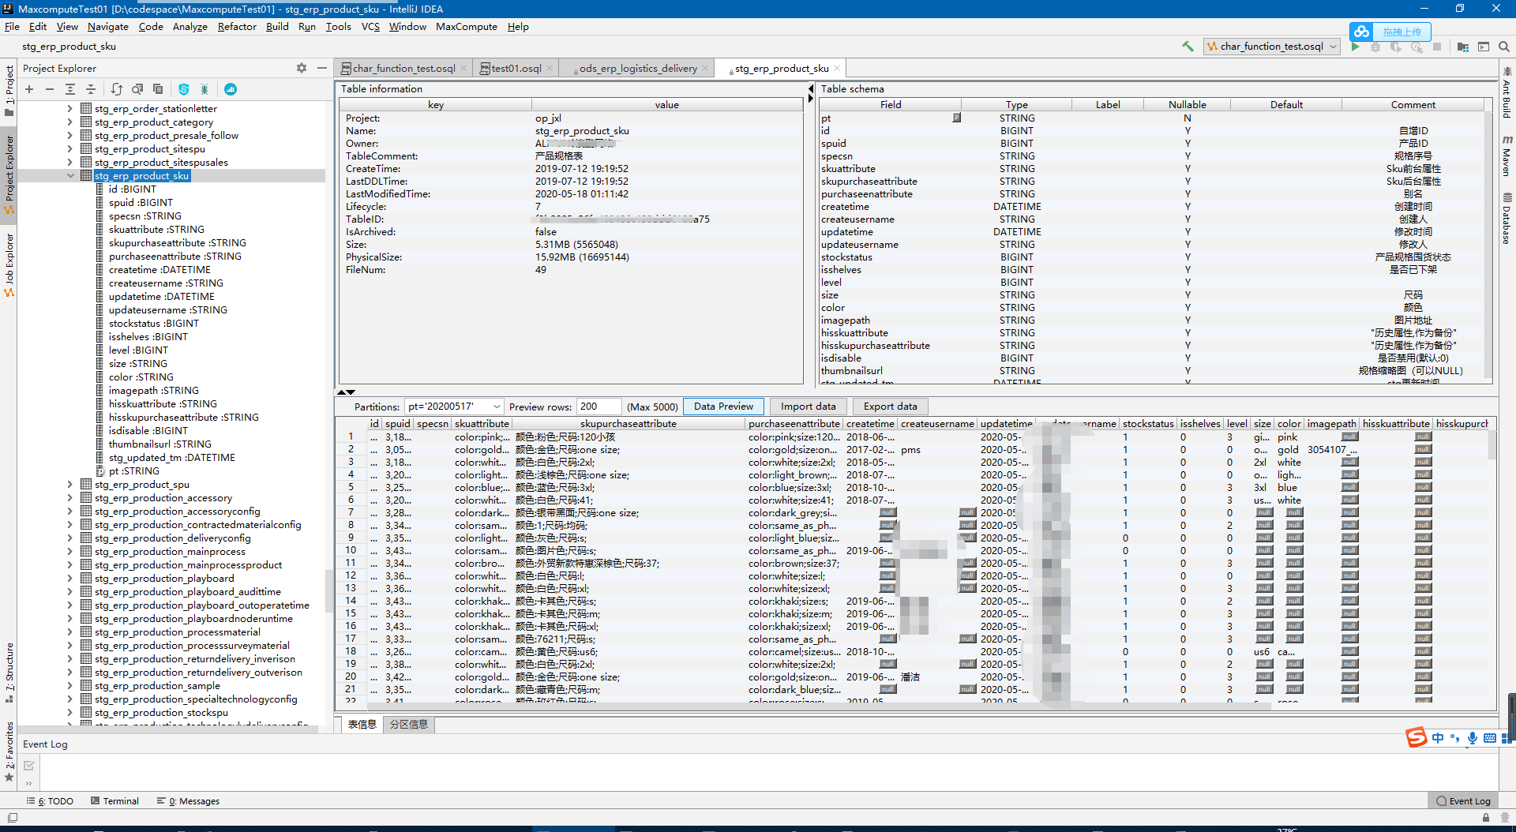
Task: Click the Import data button
Action: click(807, 406)
